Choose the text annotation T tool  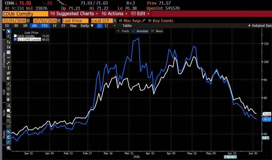click(x=8, y=52)
